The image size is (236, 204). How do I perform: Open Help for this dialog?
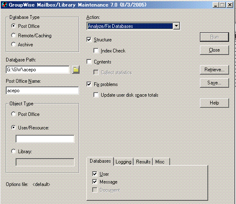click(x=214, y=103)
